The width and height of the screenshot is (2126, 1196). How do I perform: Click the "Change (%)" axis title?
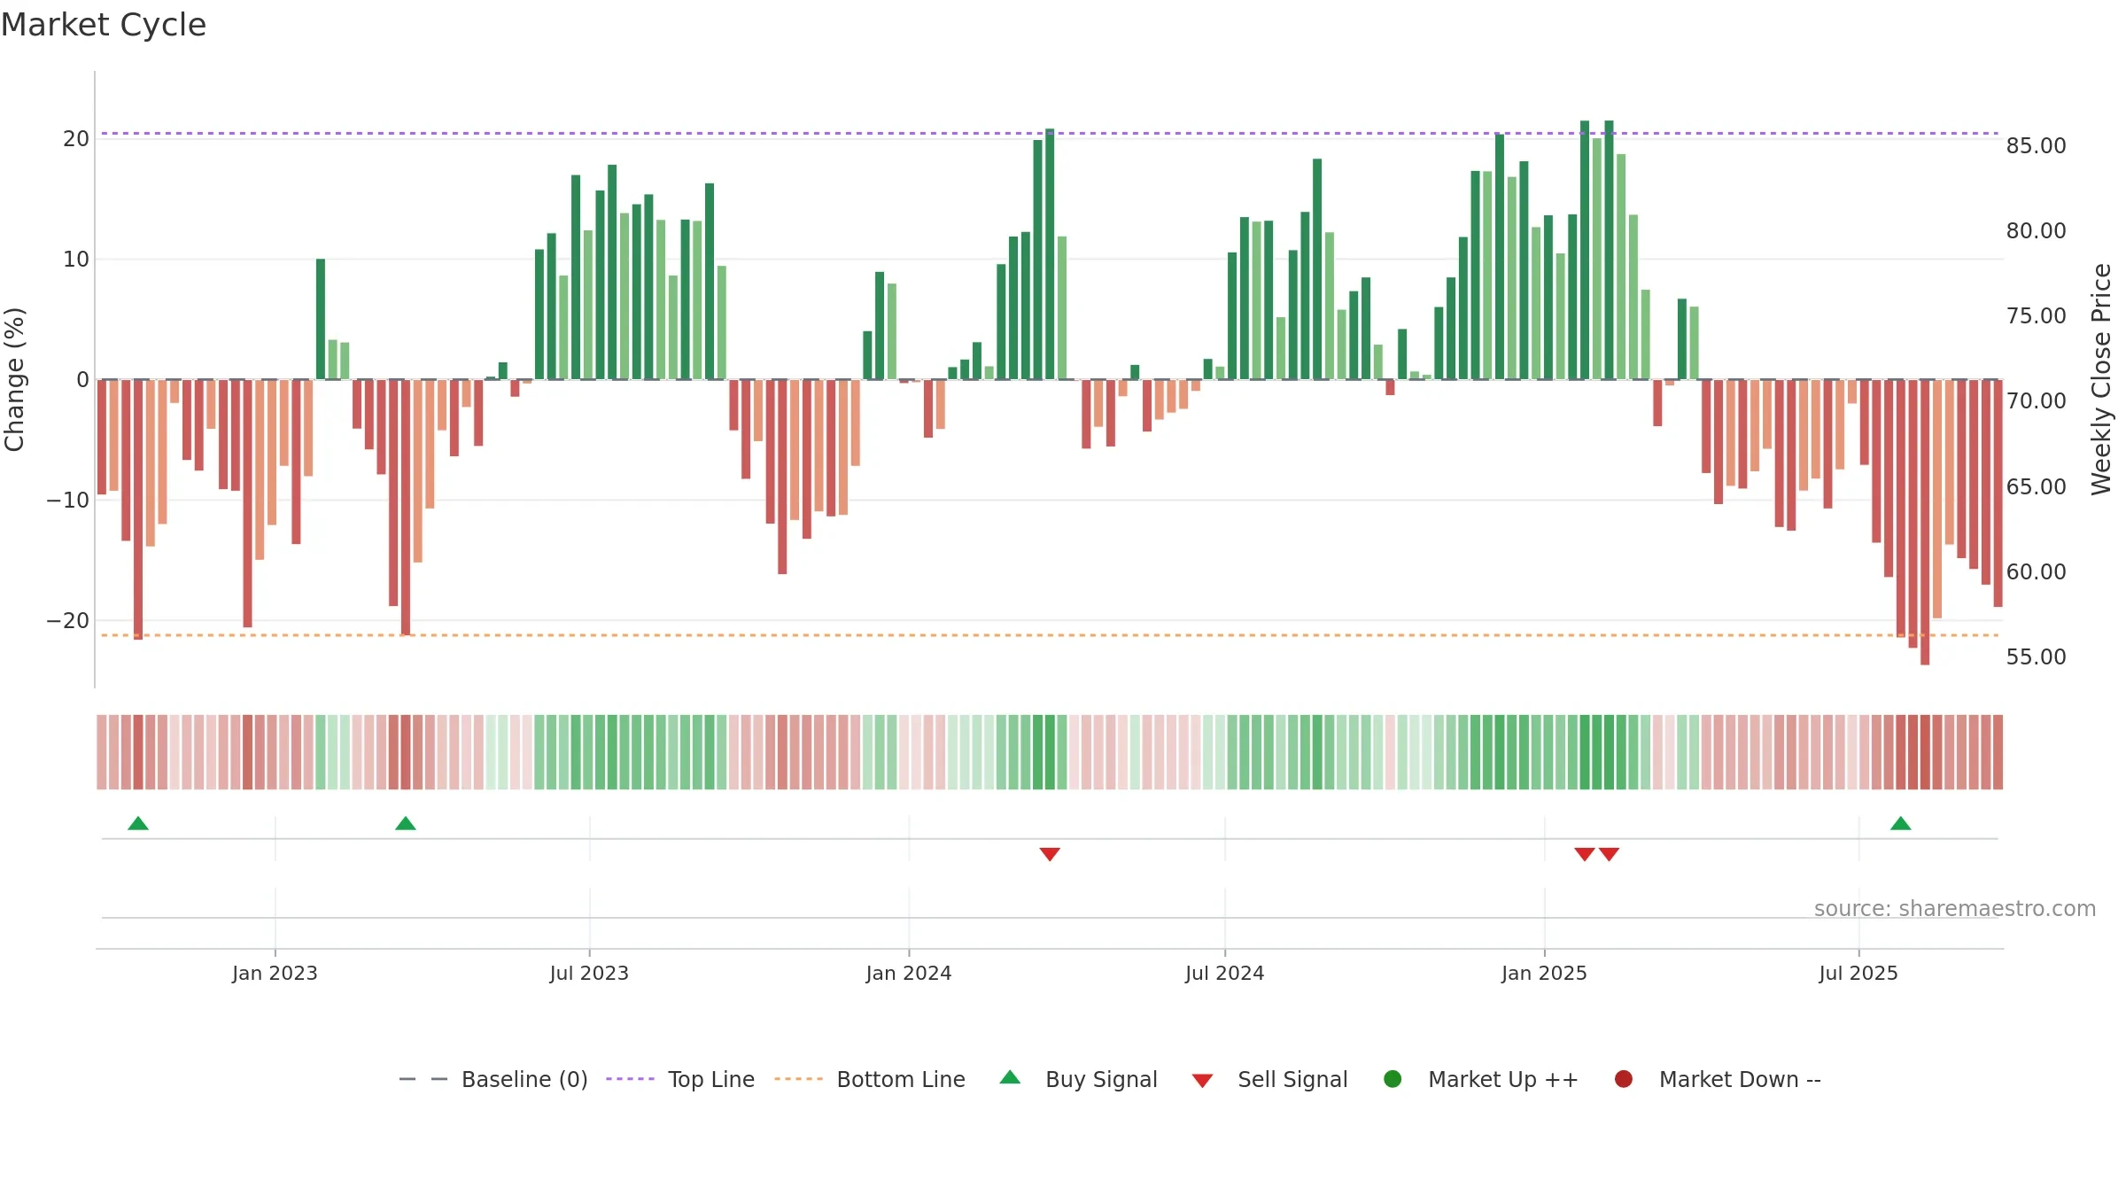[14, 379]
